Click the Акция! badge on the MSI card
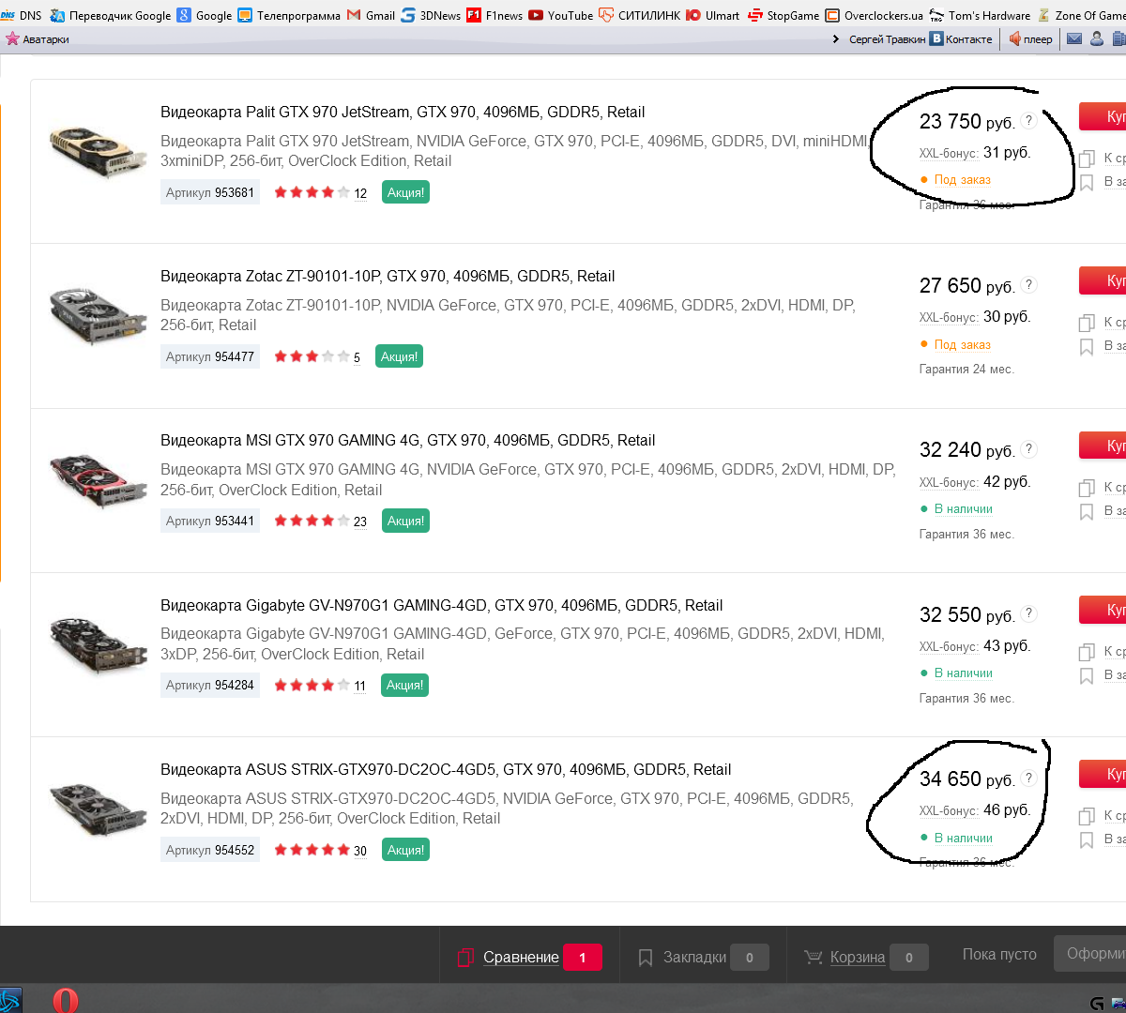Image resolution: width=1126 pixels, height=1013 pixels. (x=405, y=521)
